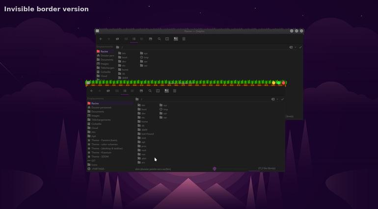
Task: Open hamburger menu in front Dolphin window
Action: click(x=175, y=91)
